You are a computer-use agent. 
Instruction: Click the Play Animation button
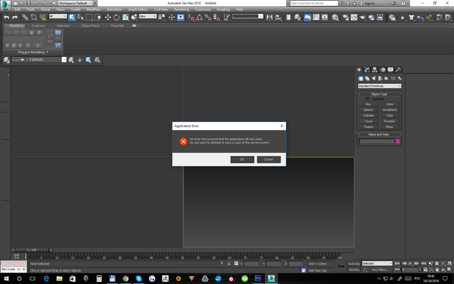tap(410, 263)
